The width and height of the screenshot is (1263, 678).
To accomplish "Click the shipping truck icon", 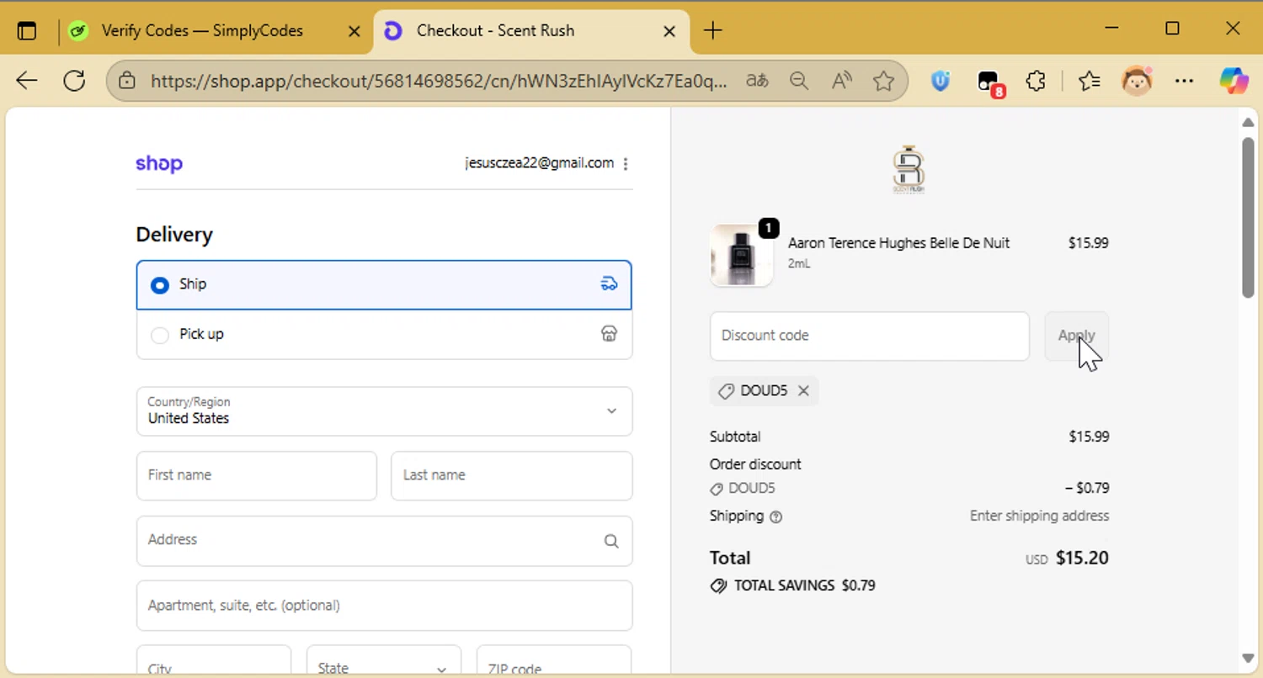I will [609, 283].
